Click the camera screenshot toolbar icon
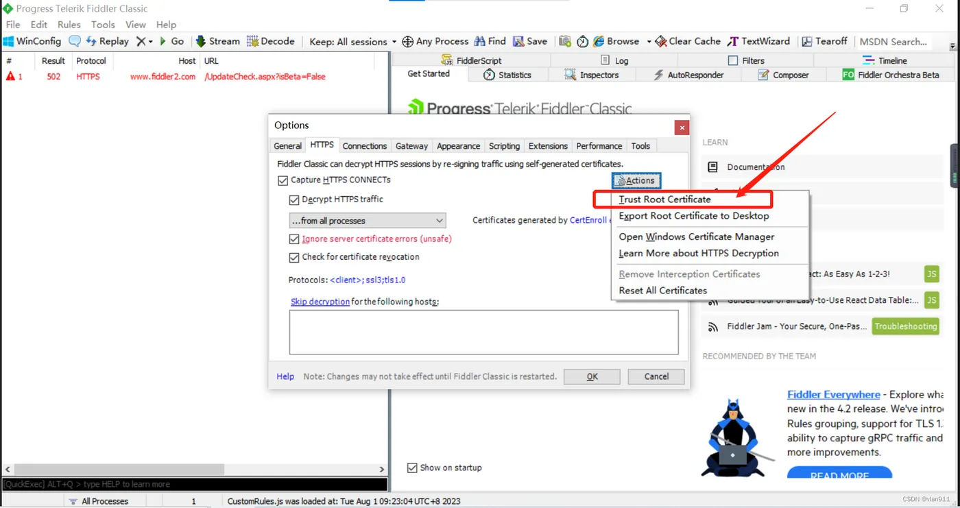The width and height of the screenshot is (960, 508). (x=565, y=41)
